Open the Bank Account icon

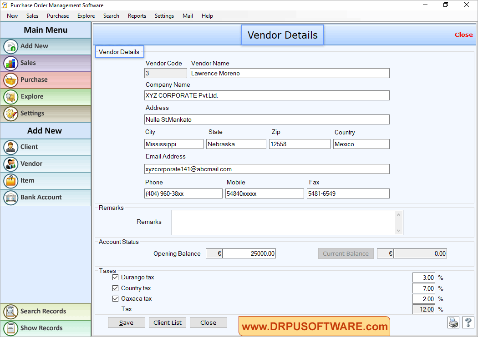[11, 198]
